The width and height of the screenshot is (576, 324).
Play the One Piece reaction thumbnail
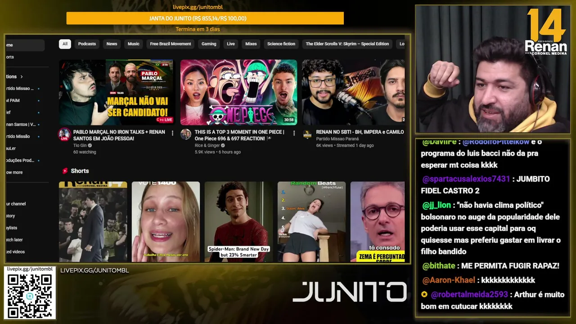(x=239, y=92)
